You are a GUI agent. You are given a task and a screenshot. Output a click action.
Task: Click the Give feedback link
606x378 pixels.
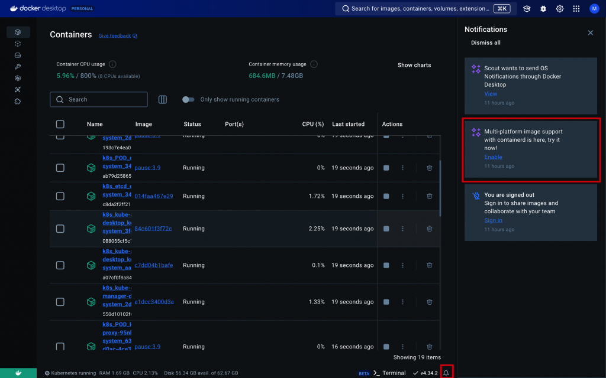coord(118,35)
